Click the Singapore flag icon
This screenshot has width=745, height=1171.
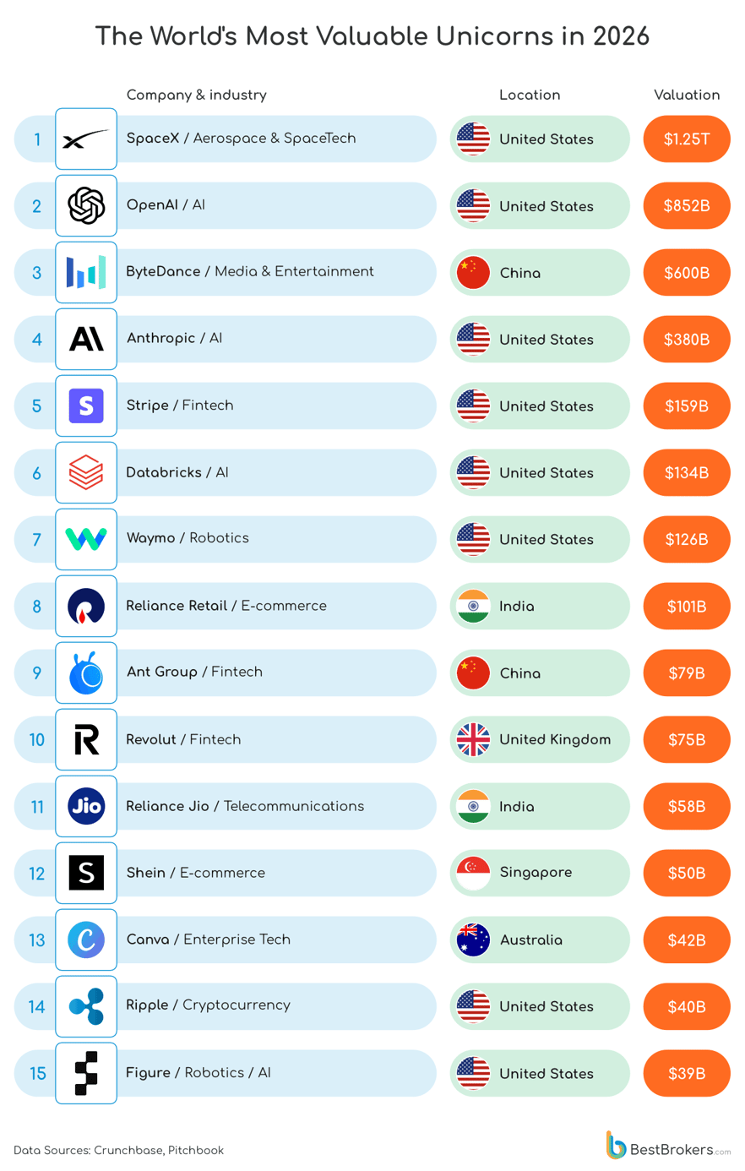point(473,873)
